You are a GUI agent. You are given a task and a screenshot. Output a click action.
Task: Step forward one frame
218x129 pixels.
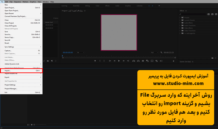coord(124,61)
